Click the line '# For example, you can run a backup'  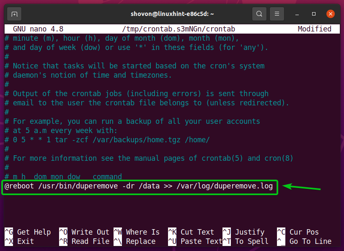point(132,122)
